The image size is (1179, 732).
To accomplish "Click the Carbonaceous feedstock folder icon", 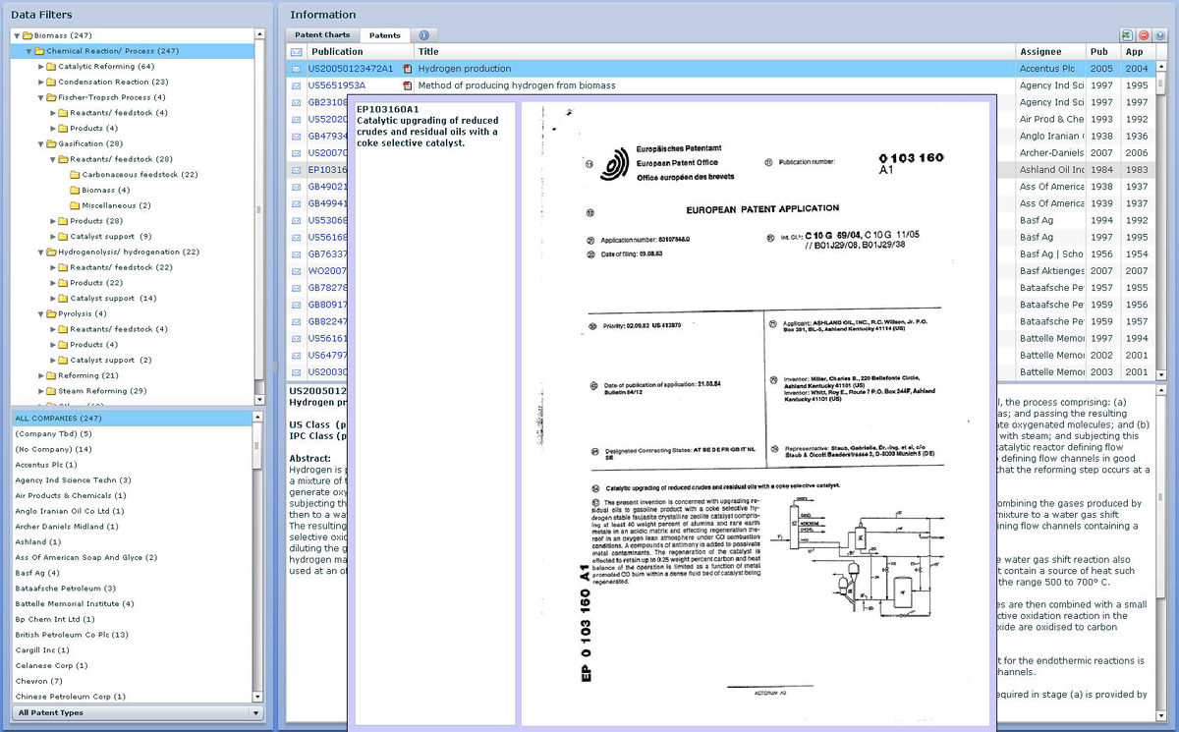I will pyautogui.click(x=77, y=173).
